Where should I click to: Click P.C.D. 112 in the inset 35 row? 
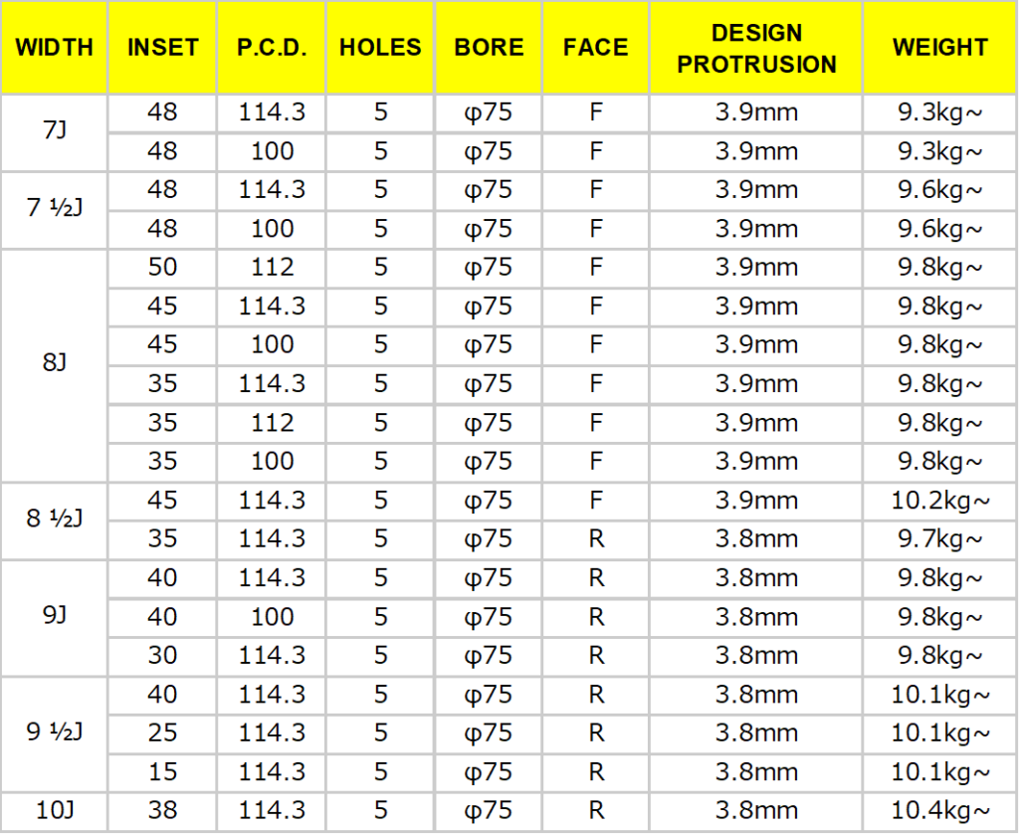(272, 424)
